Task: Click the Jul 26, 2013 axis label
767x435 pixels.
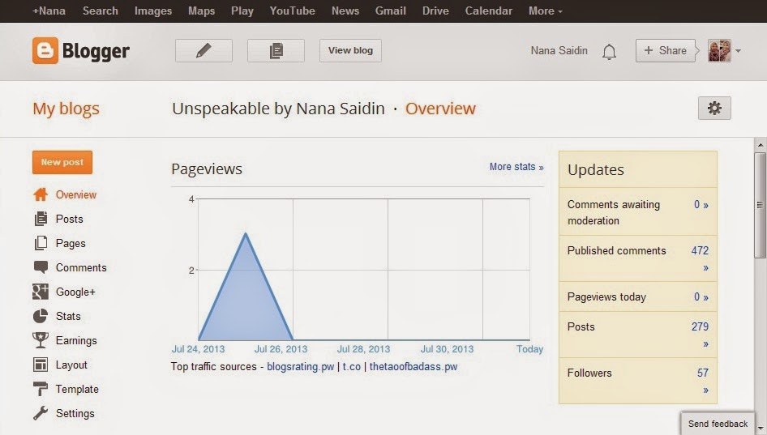Action: tap(281, 349)
